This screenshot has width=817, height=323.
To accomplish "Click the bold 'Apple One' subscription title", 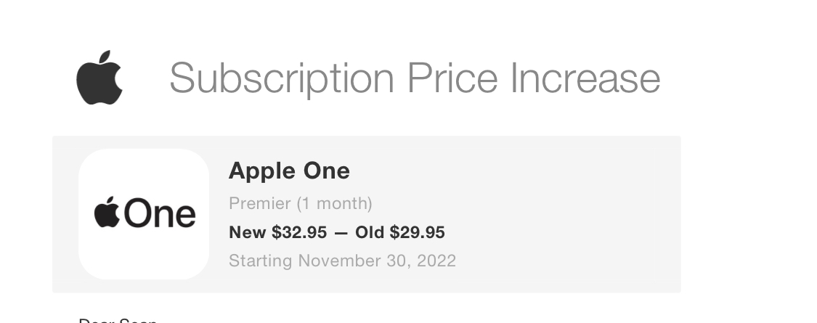I will click(x=289, y=171).
